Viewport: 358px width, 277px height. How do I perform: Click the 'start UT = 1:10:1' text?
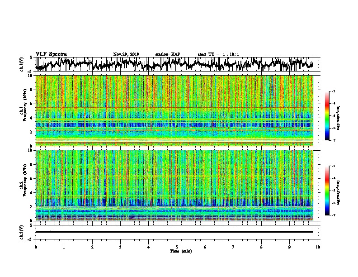tap(218, 54)
